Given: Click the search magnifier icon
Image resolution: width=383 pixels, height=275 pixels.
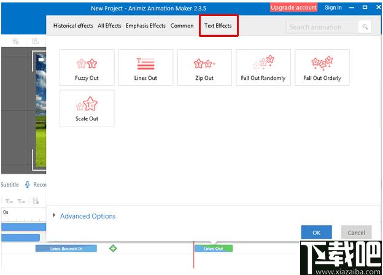Looking at the screenshot, I should (x=365, y=26).
